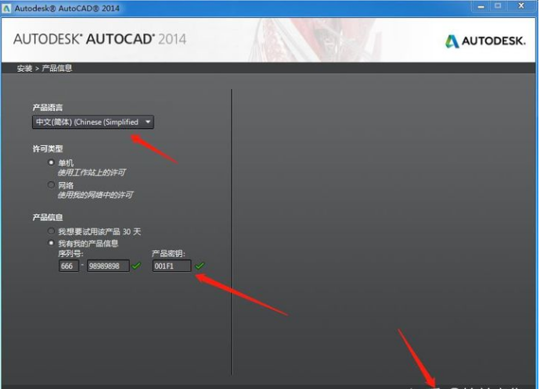
Task: Click the AutoCAD icon in the title bar
Action: pos(6,9)
